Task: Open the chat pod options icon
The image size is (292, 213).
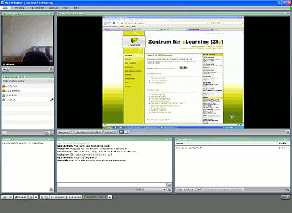Action: (x=169, y=190)
